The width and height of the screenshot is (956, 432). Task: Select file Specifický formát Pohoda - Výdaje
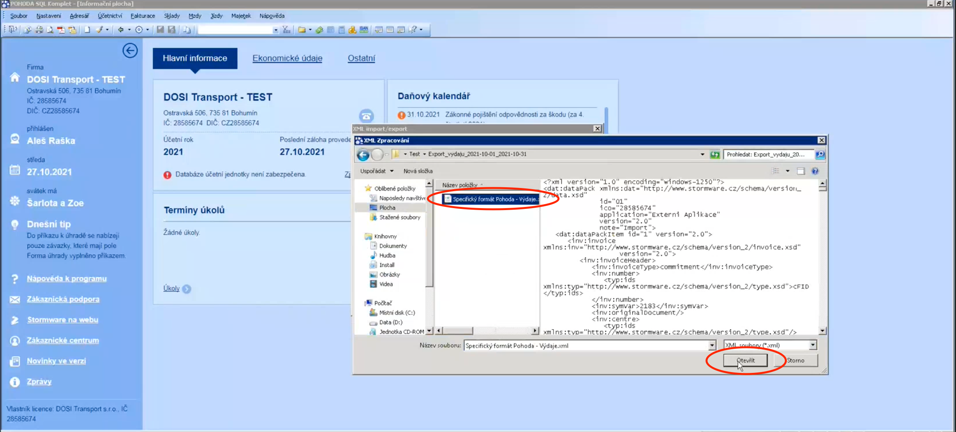tap(491, 199)
